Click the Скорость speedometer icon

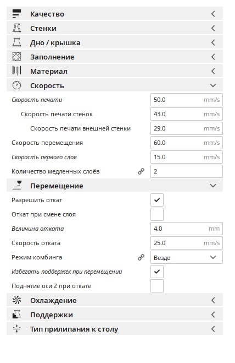click(16, 85)
